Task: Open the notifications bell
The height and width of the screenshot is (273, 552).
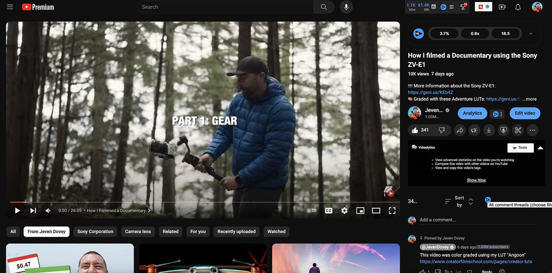Action: [x=518, y=7]
